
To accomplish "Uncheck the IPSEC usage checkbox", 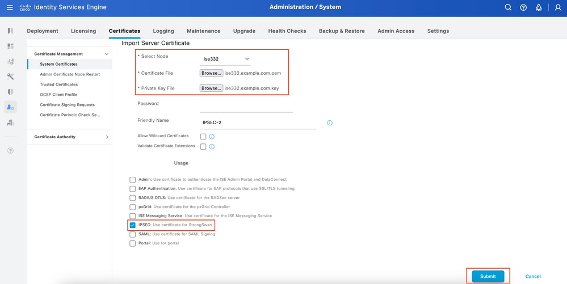I will (133, 225).
